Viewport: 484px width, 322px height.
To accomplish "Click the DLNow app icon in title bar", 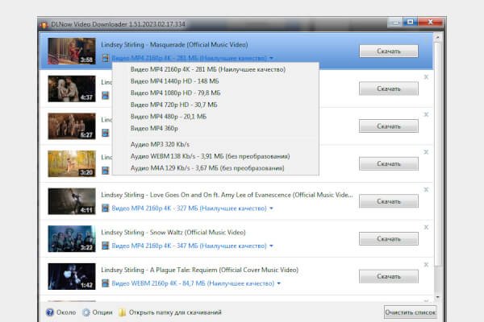I will [44, 24].
